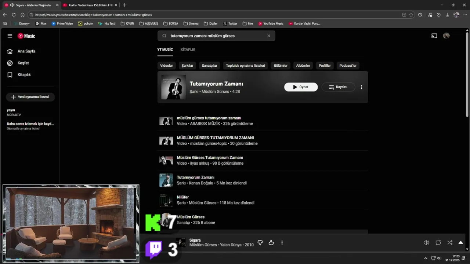
Task: Open ilyas akkuş video result
Action: coord(263,161)
